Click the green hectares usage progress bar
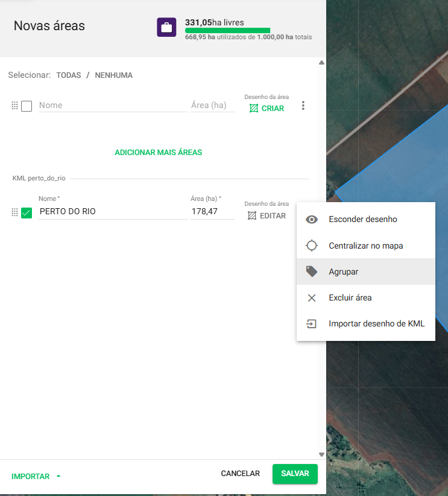Image resolution: width=448 pixels, height=496 pixels. tap(227, 30)
